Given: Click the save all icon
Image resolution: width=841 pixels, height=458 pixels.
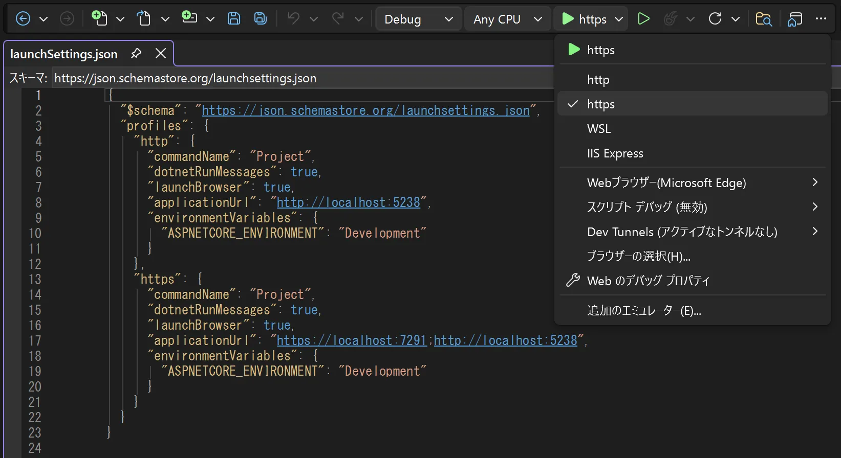Looking at the screenshot, I should coord(261,19).
